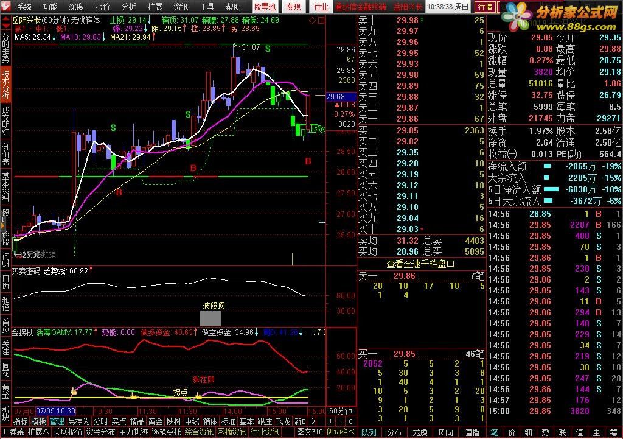The width and height of the screenshot is (623, 439).
Task: Click 另存为 in indicator bar
Action: [79, 421]
